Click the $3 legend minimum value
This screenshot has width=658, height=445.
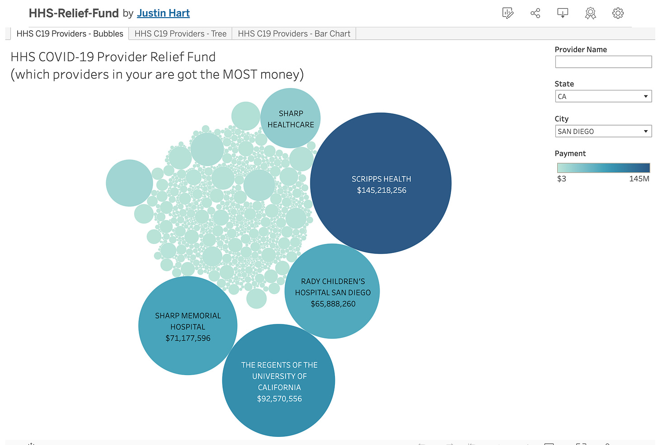tap(562, 178)
